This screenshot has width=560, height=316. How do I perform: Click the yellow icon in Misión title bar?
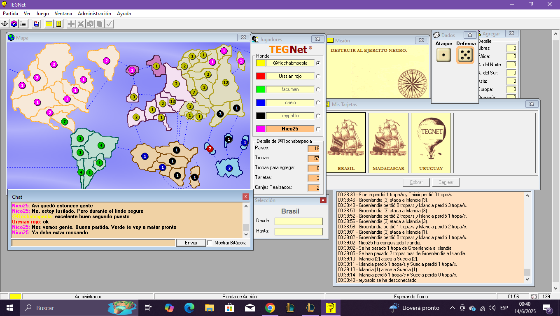coord(330,40)
